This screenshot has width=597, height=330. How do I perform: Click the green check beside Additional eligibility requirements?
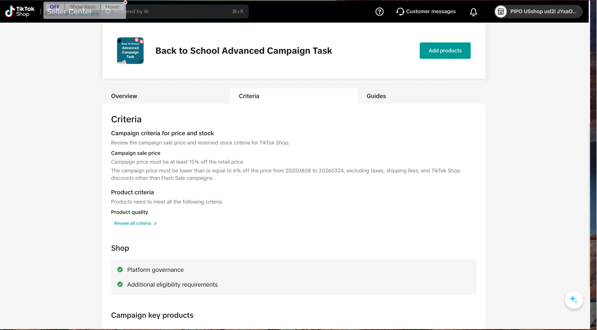(x=120, y=284)
